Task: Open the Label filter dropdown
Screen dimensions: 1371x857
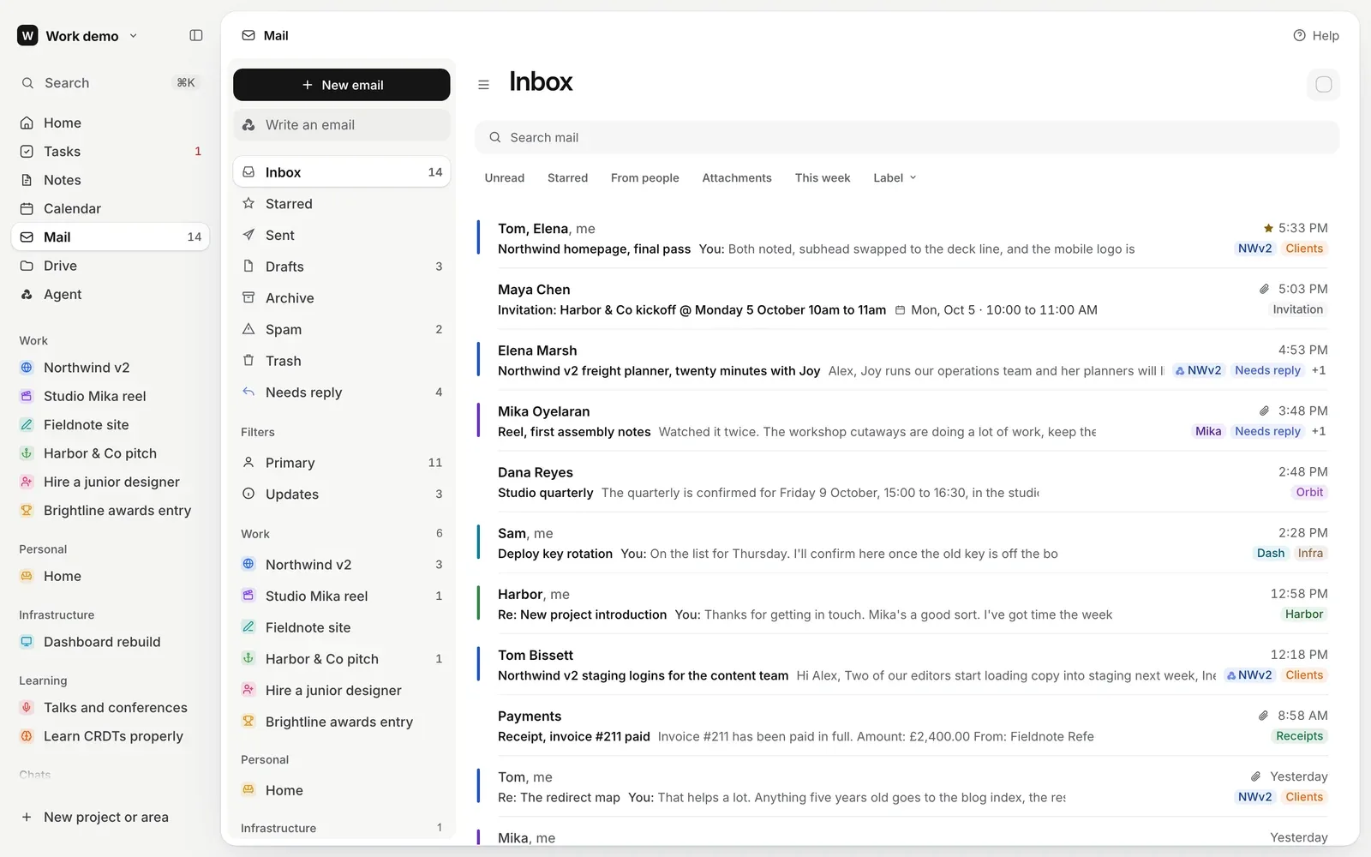Action: pos(895,178)
